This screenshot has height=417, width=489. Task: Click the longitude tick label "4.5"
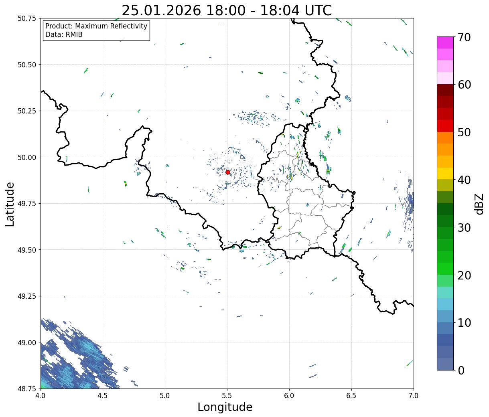[103, 396]
